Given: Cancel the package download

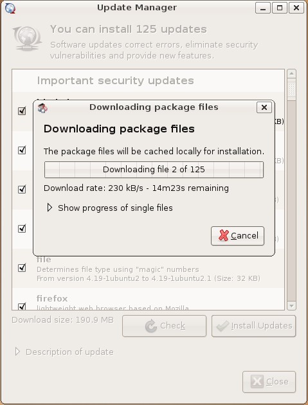Looking at the screenshot, I should [x=237, y=236].
